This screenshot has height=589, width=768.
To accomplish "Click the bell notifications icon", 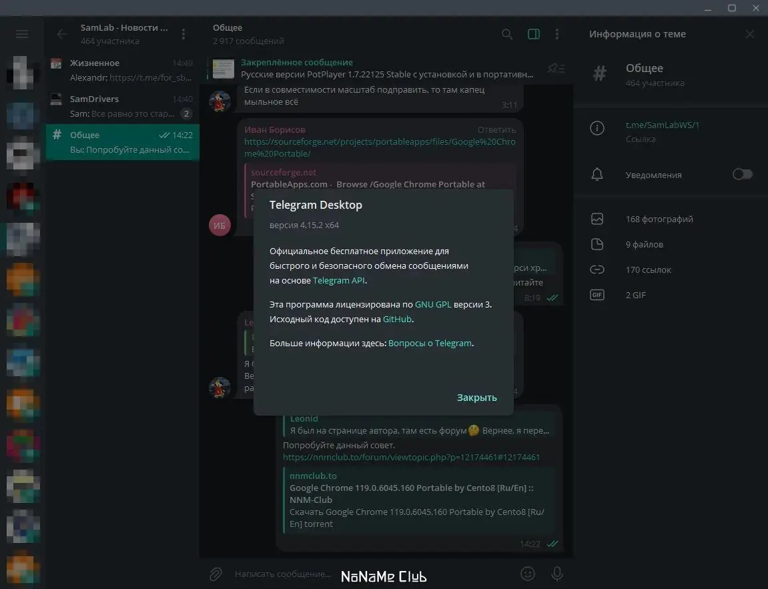I will coord(597,174).
